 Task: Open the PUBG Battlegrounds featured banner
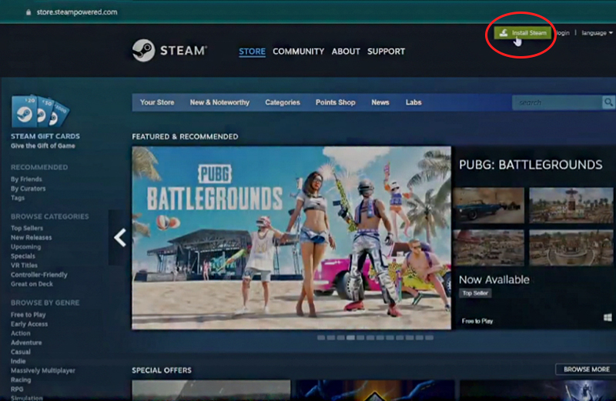coord(292,238)
